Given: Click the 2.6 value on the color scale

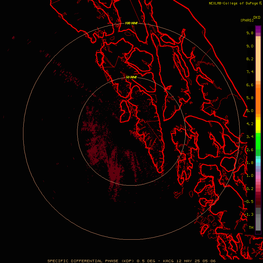Looking at the screenshot, I should 250,150.
